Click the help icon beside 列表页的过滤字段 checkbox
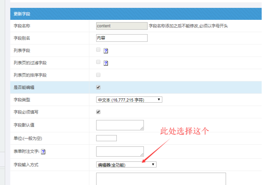Image resolution: width=262 pixels, height=185 pixels. [x=106, y=63]
